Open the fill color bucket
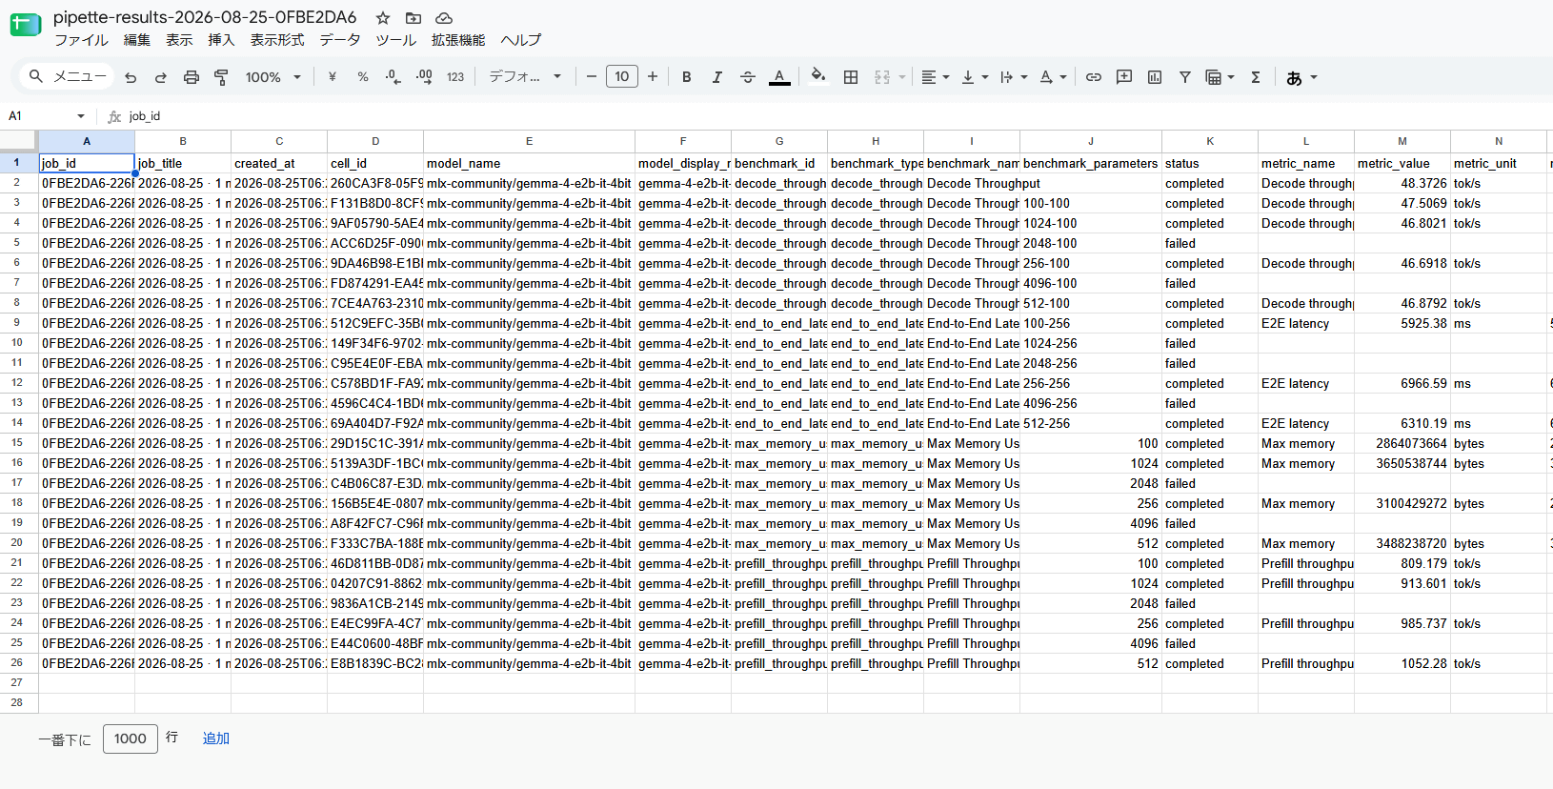The width and height of the screenshot is (1553, 789). 817,77
